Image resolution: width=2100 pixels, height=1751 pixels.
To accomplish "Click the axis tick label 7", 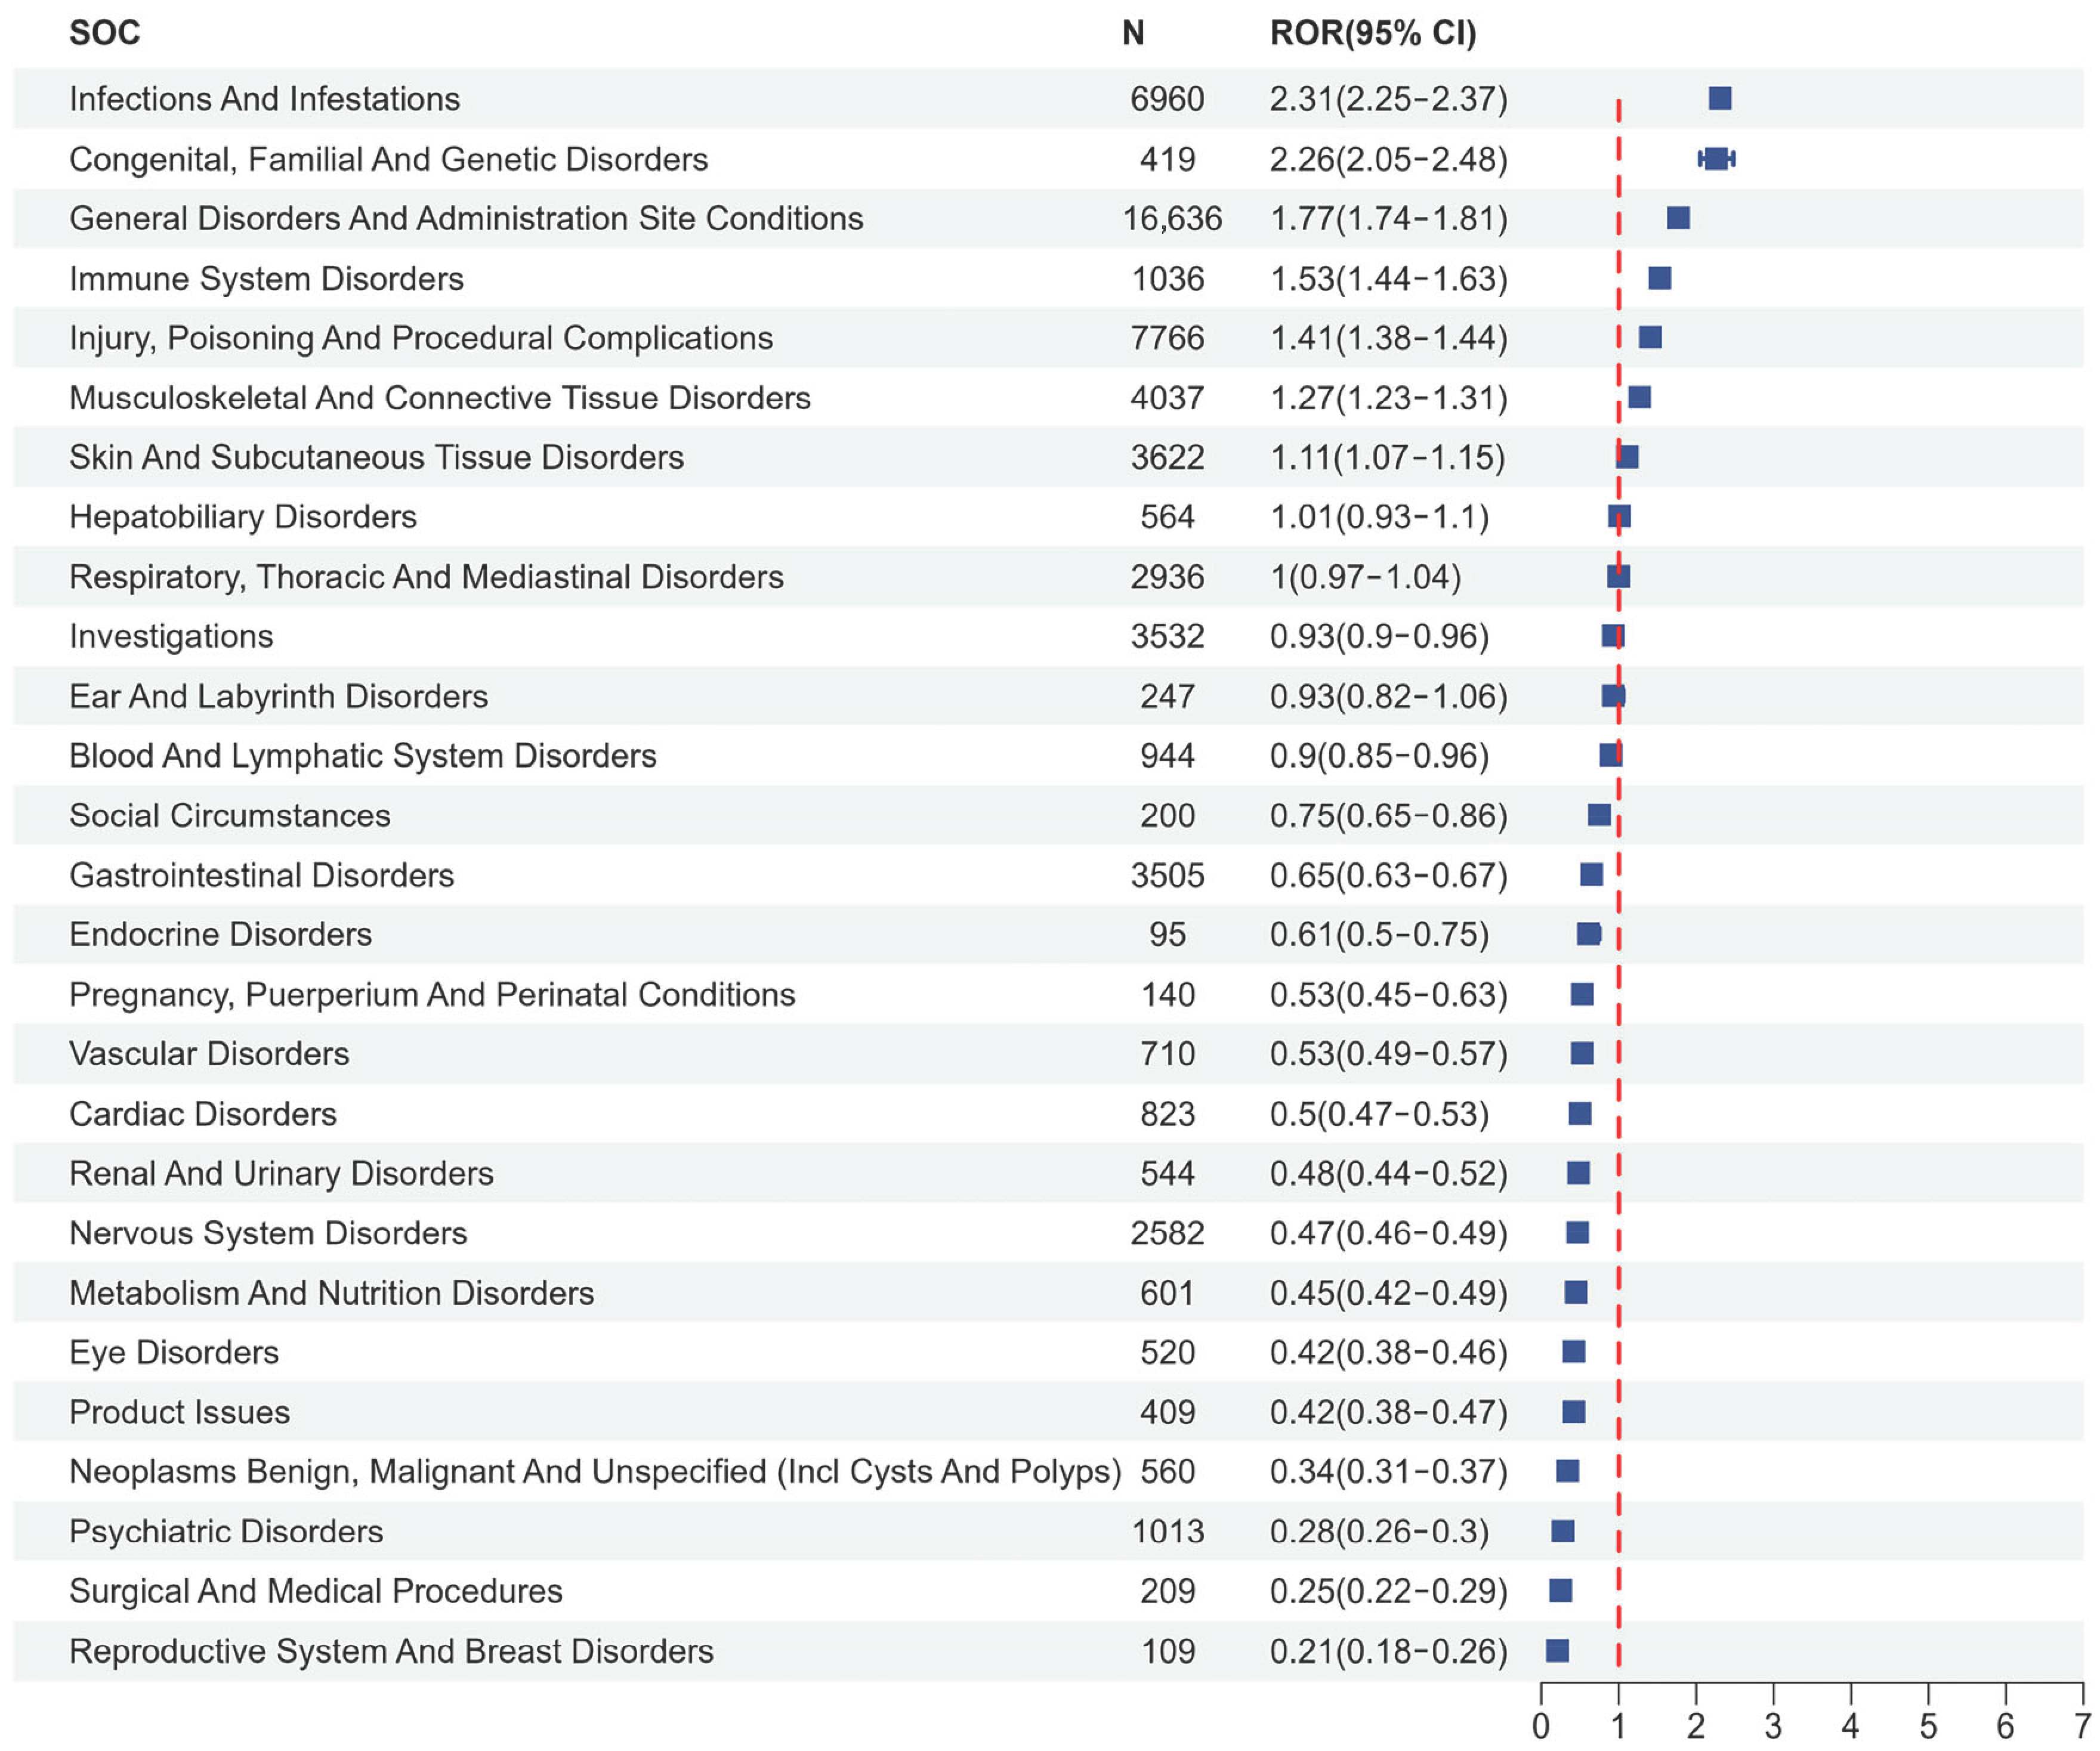I will coord(2082,1726).
